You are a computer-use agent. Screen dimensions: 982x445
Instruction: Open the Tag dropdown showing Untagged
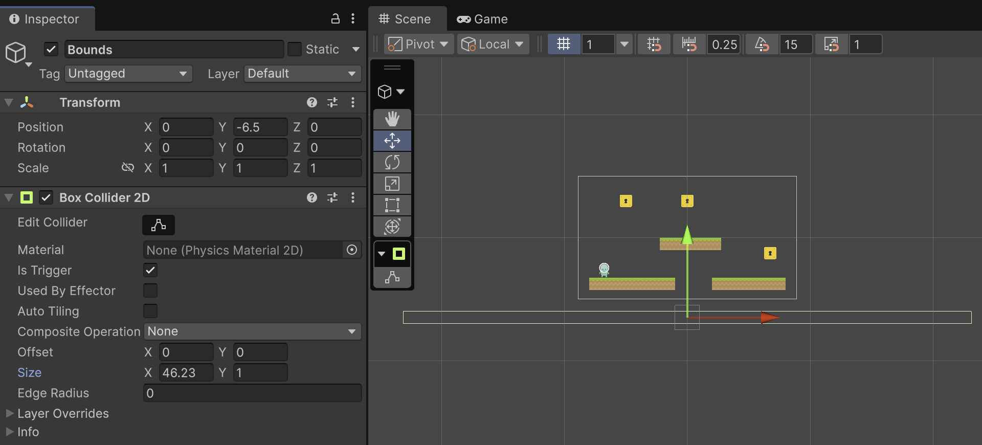(128, 74)
